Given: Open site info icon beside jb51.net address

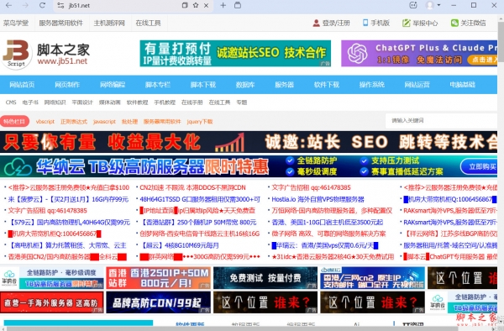Looking at the screenshot, I should pyautogui.click(x=60, y=6).
